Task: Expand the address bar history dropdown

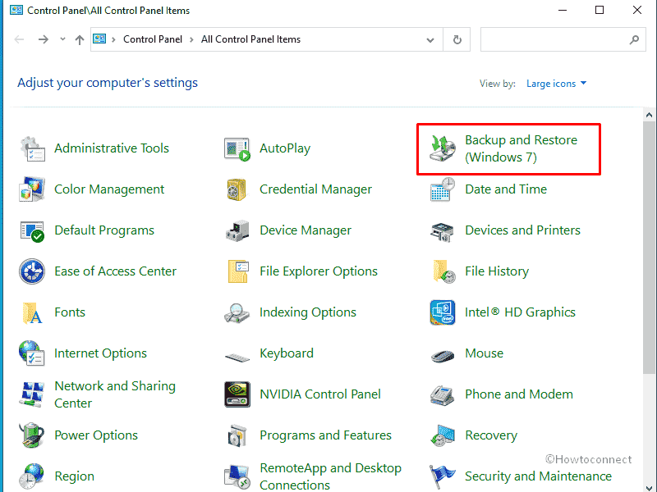Action: [x=430, y=39]
